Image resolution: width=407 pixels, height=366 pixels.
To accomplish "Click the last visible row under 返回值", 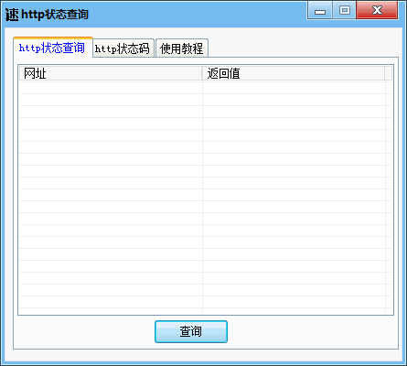I will (x=294, y=302).
